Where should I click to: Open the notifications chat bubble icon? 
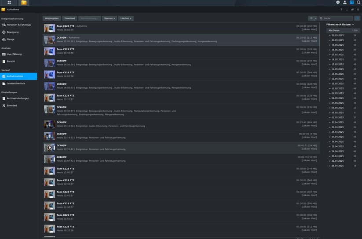click(x=338, y=2)
